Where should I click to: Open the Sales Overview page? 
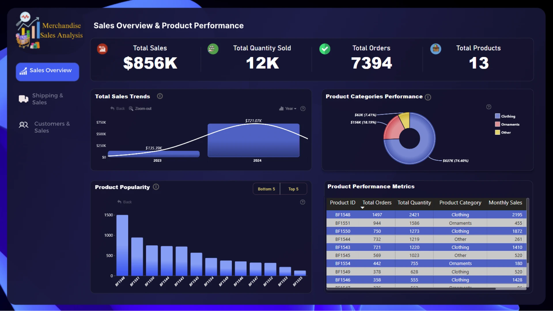click(48, 72)
